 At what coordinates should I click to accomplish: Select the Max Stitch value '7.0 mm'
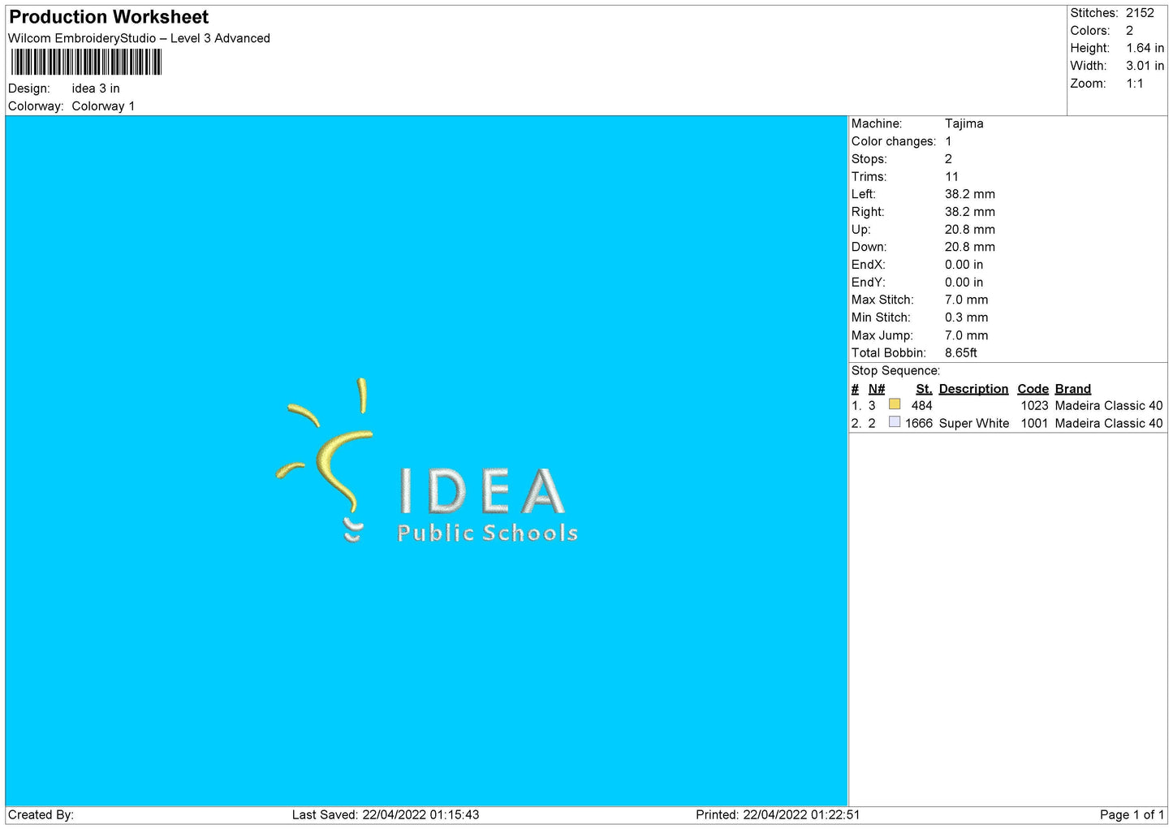point(966,300)
